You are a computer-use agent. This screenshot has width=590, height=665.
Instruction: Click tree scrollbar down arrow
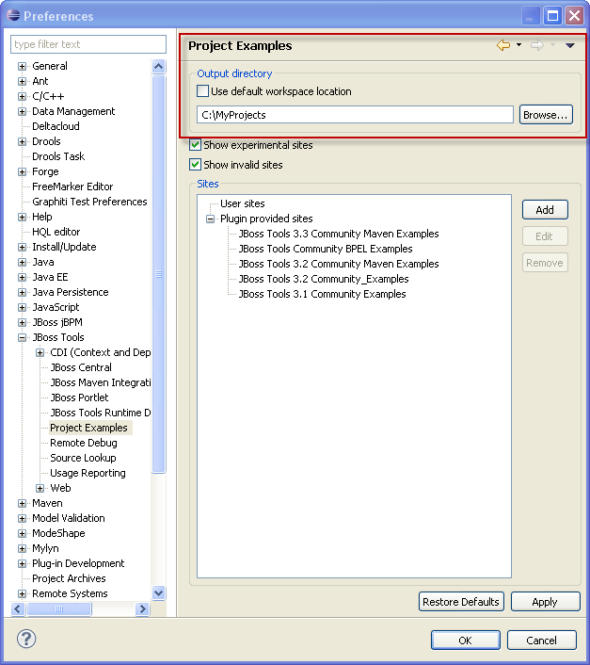click(158, 592)
